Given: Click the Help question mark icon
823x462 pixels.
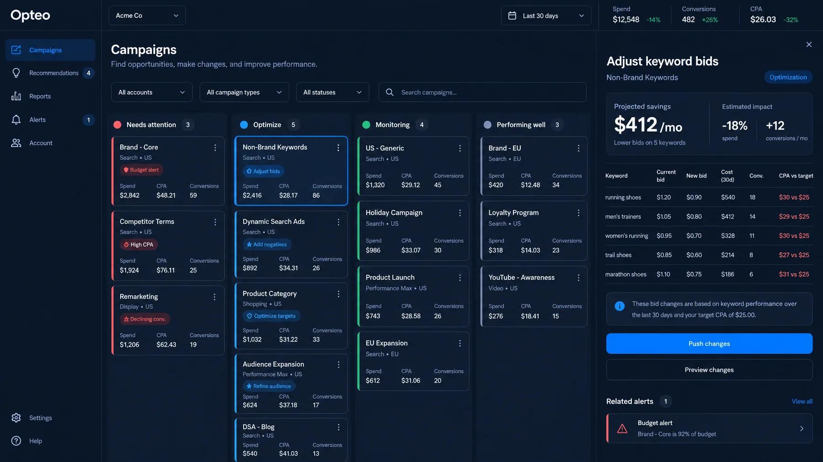Looking at the screenshot, I should click(16, 441).
